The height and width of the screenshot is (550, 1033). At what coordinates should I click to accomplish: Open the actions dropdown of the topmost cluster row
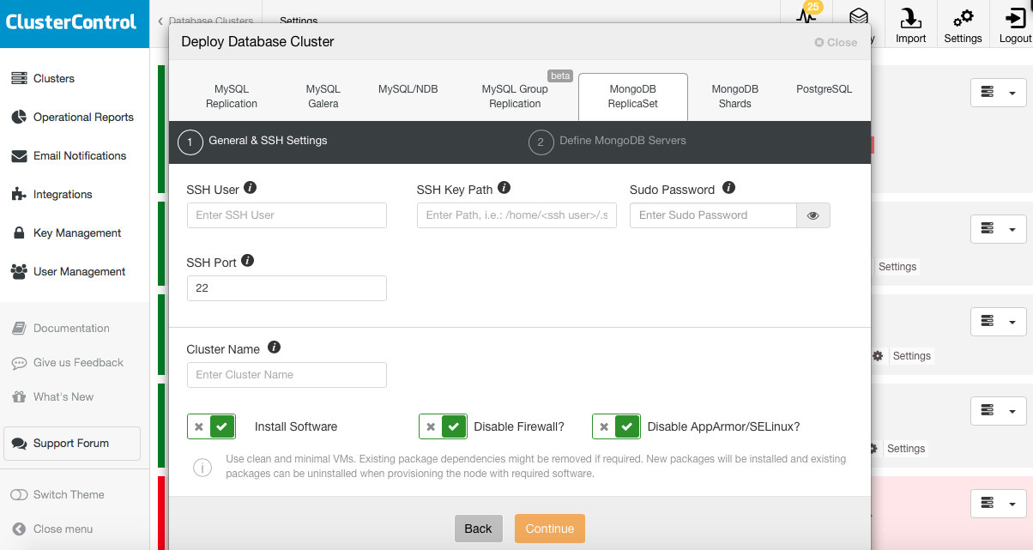pos(999,93)
